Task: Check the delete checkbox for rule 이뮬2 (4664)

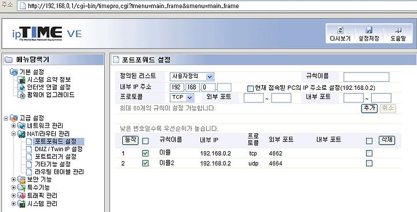Action: pos(369,163)
